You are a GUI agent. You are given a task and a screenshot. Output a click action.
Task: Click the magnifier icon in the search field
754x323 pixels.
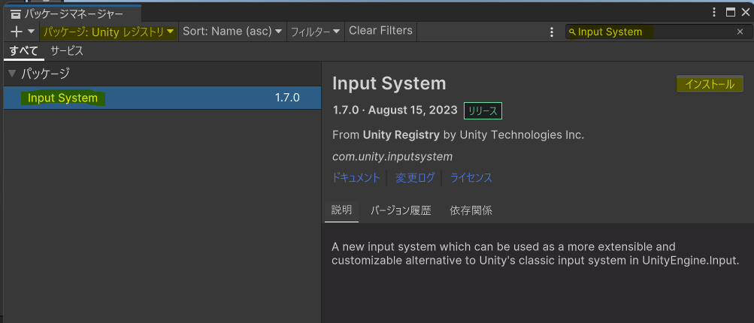coord(572,32)
